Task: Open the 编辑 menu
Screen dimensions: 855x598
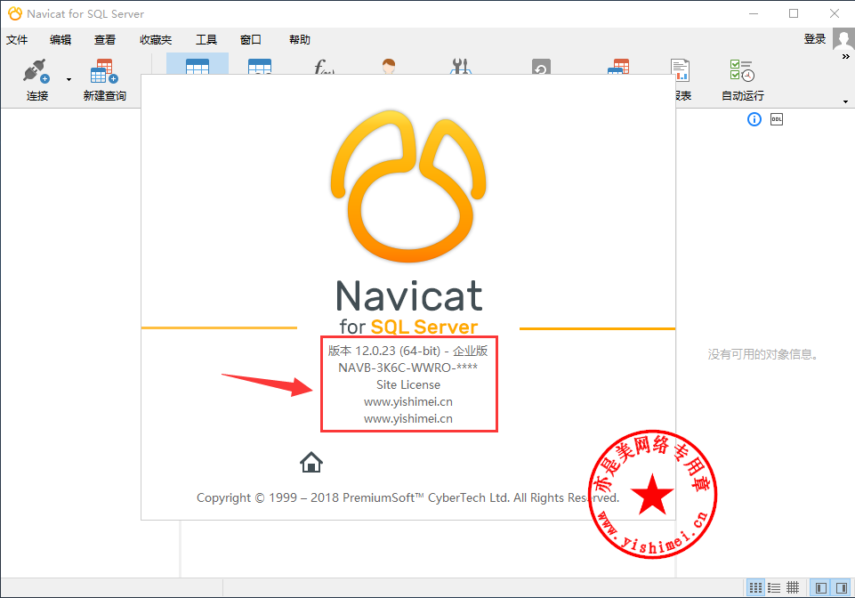Action: tap(60, 40)
